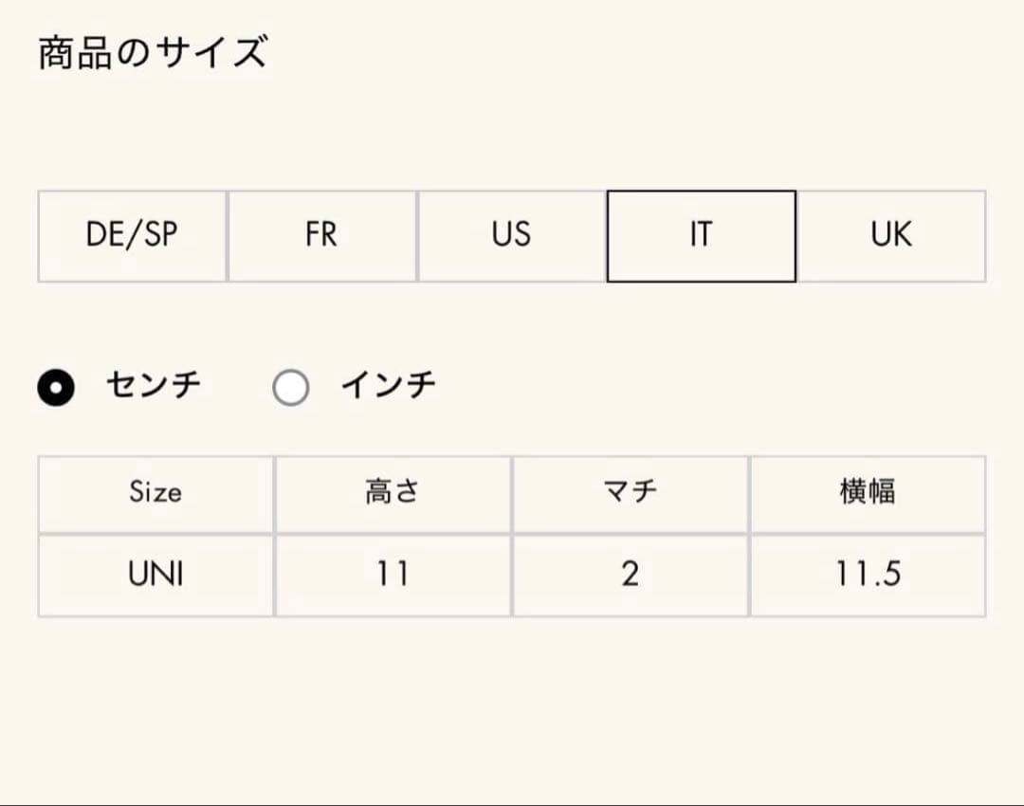Select the 横幅 column header
The height and width of the screenshot is (806, 1024).
[869, 492]
